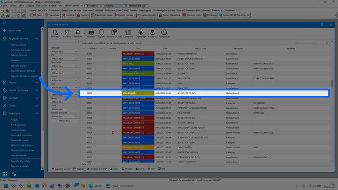Image resolution: width=338 pixels, height=190 pixels.
Task: Sort by the Technicien column header
Action: [238, 48]
